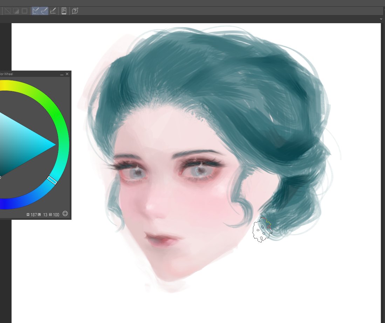Screen dimensions: 385x323
Task: Pick the cyan tip of the color triangle
Action: [x=54, y=145]
